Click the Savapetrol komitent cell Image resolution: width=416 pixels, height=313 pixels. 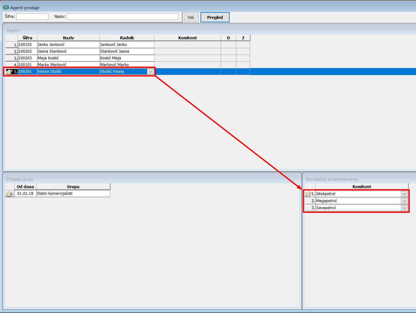pyautogui.click(x=358, y=208)
